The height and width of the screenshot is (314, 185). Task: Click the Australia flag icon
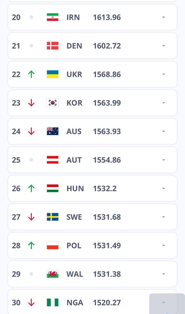pos(53,131)
